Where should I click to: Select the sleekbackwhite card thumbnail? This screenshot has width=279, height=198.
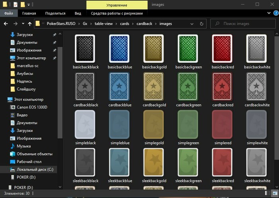[257, 162]
